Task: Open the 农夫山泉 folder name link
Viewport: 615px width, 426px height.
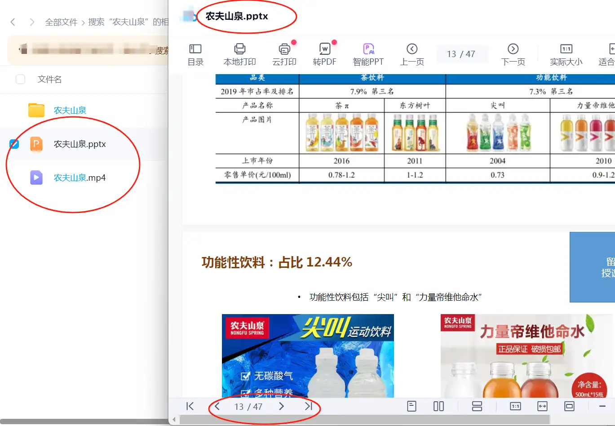Action: tap(70, 110)
